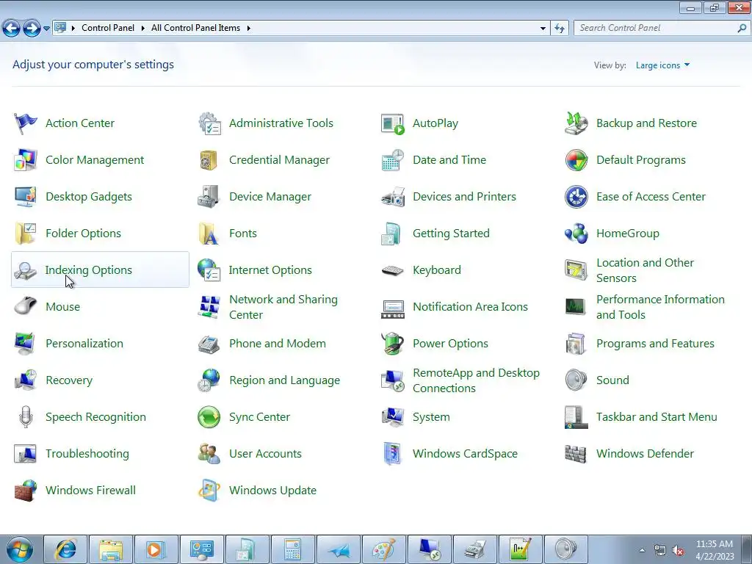Viewport: 752px width, 564px height.
Task: Open the User Accounts icon
Action: coord(209,454)
